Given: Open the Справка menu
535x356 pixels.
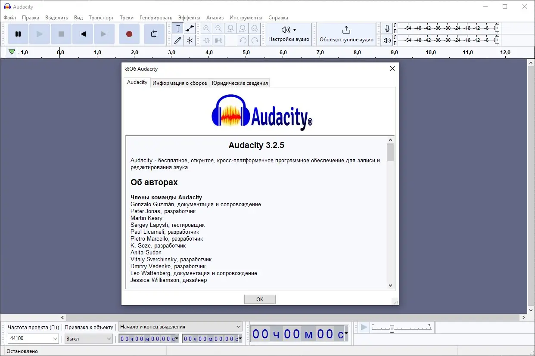Looking at the screenshot, I should pyautogui.click(x=278, y=18).
